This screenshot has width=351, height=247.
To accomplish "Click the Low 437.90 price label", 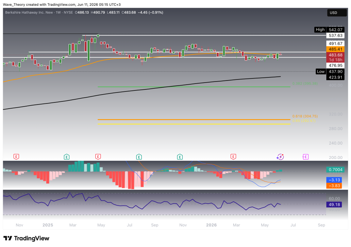I will (330, 72).
